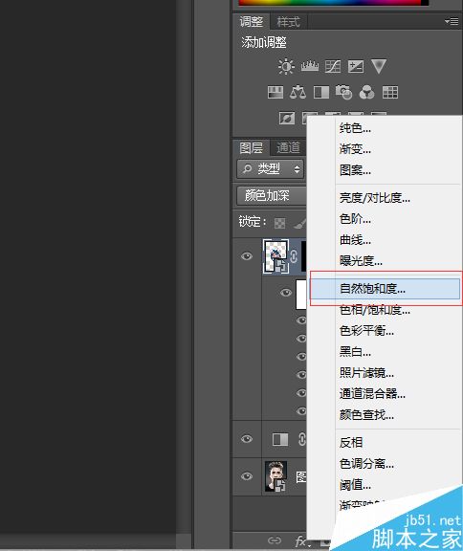Add a Levels adjustment via histogram icon
The image size is (463, 551).
point(310,66)
